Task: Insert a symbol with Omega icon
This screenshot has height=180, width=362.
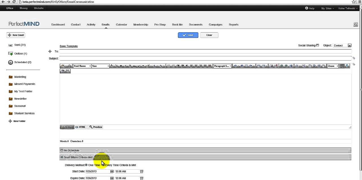Action: (x=297, y=66)
